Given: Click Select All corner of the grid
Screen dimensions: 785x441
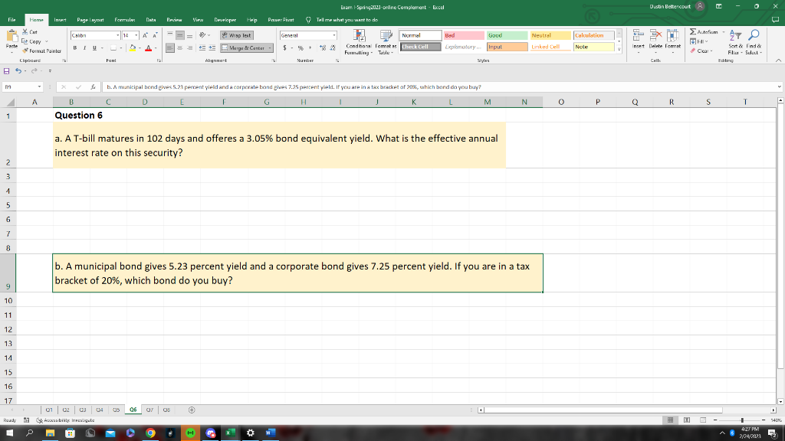Looking at the screenshot, I should [8, 102].
